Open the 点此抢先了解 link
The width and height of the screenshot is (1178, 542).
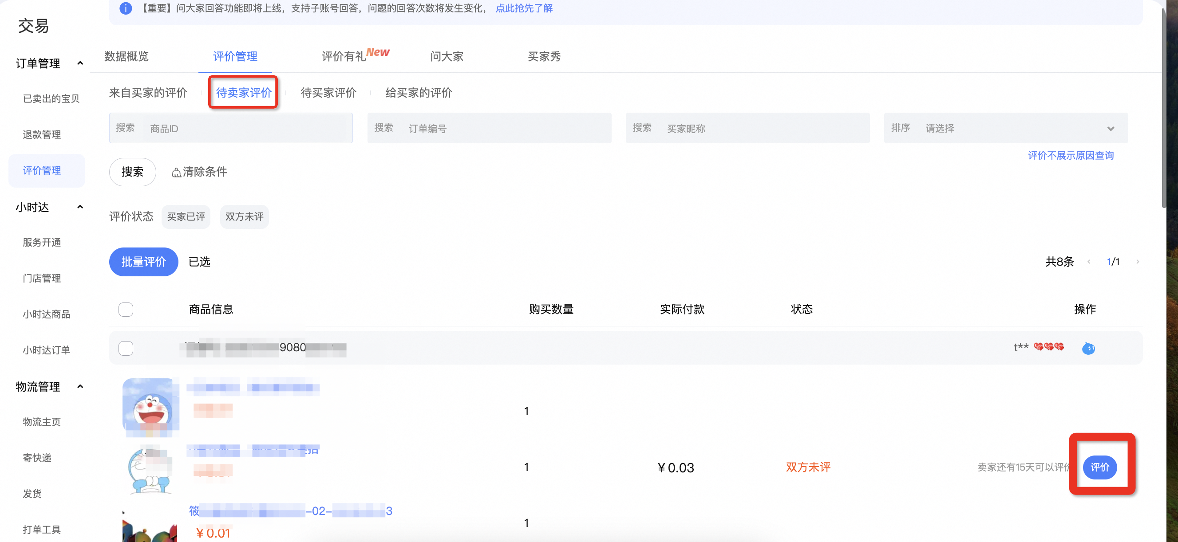[x=524, y=8]
